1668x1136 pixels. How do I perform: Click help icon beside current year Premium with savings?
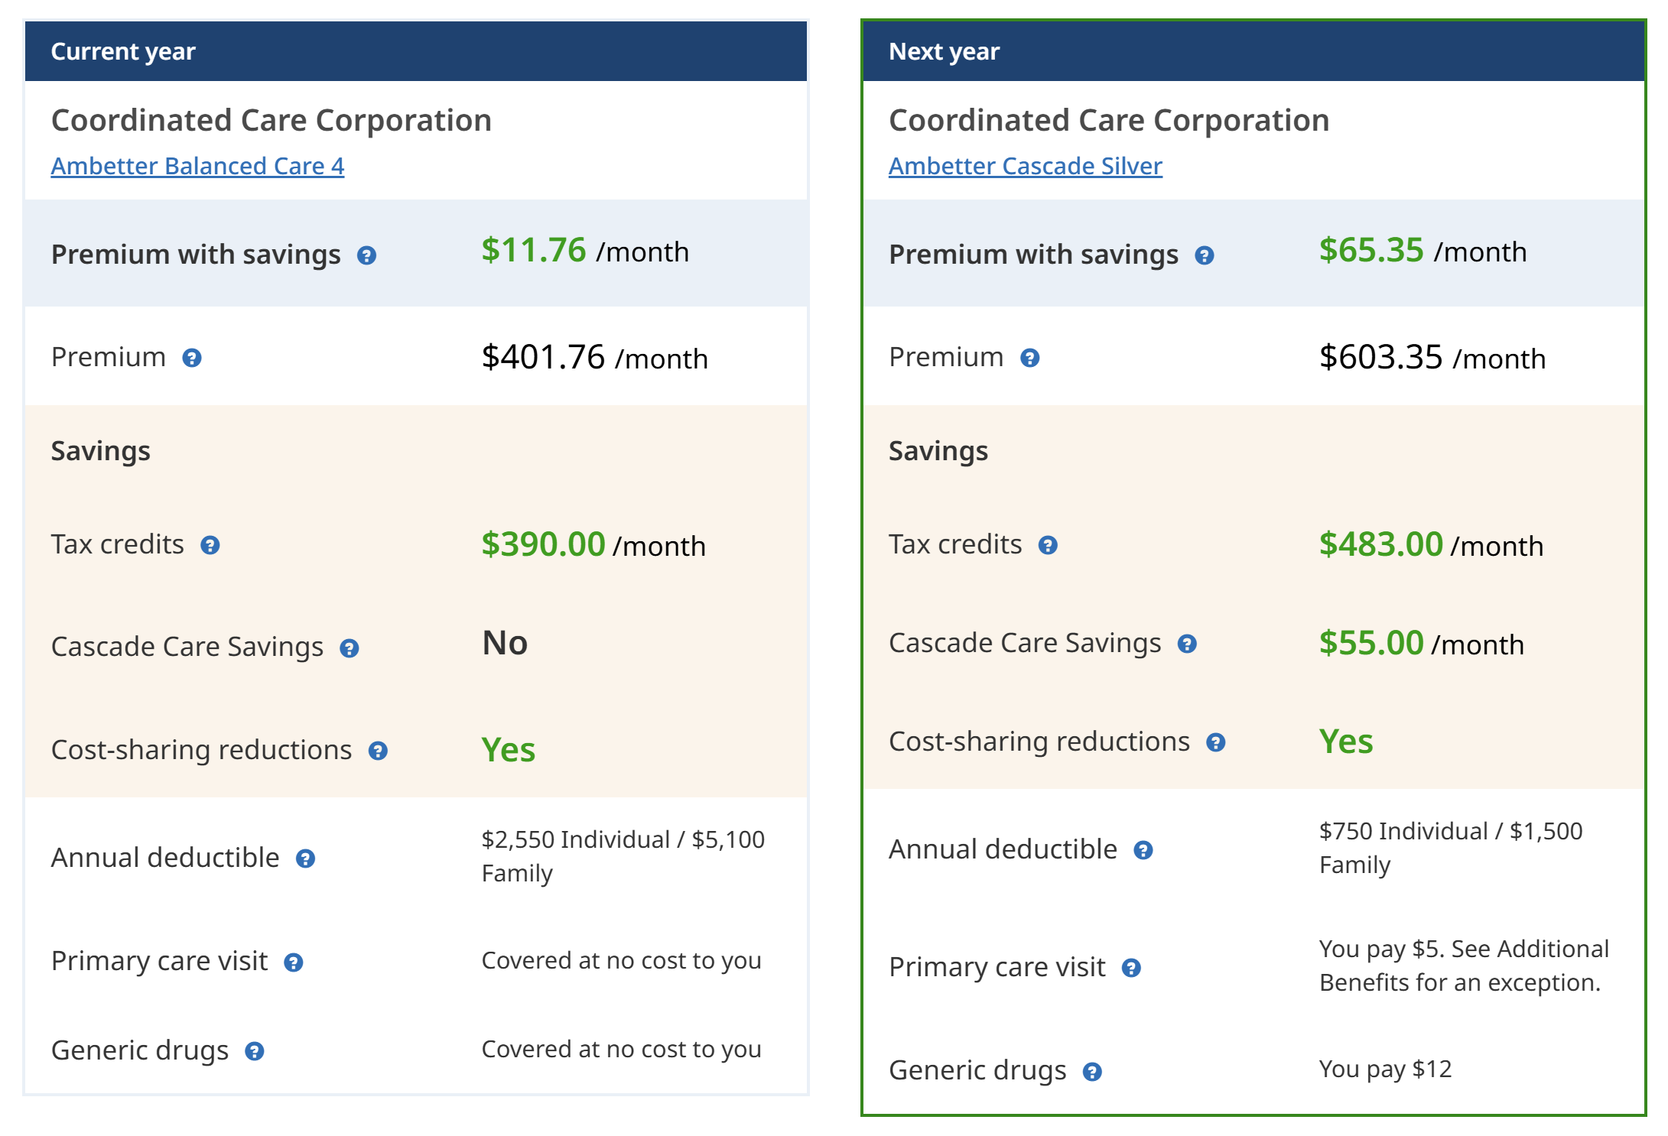[366, 255]
